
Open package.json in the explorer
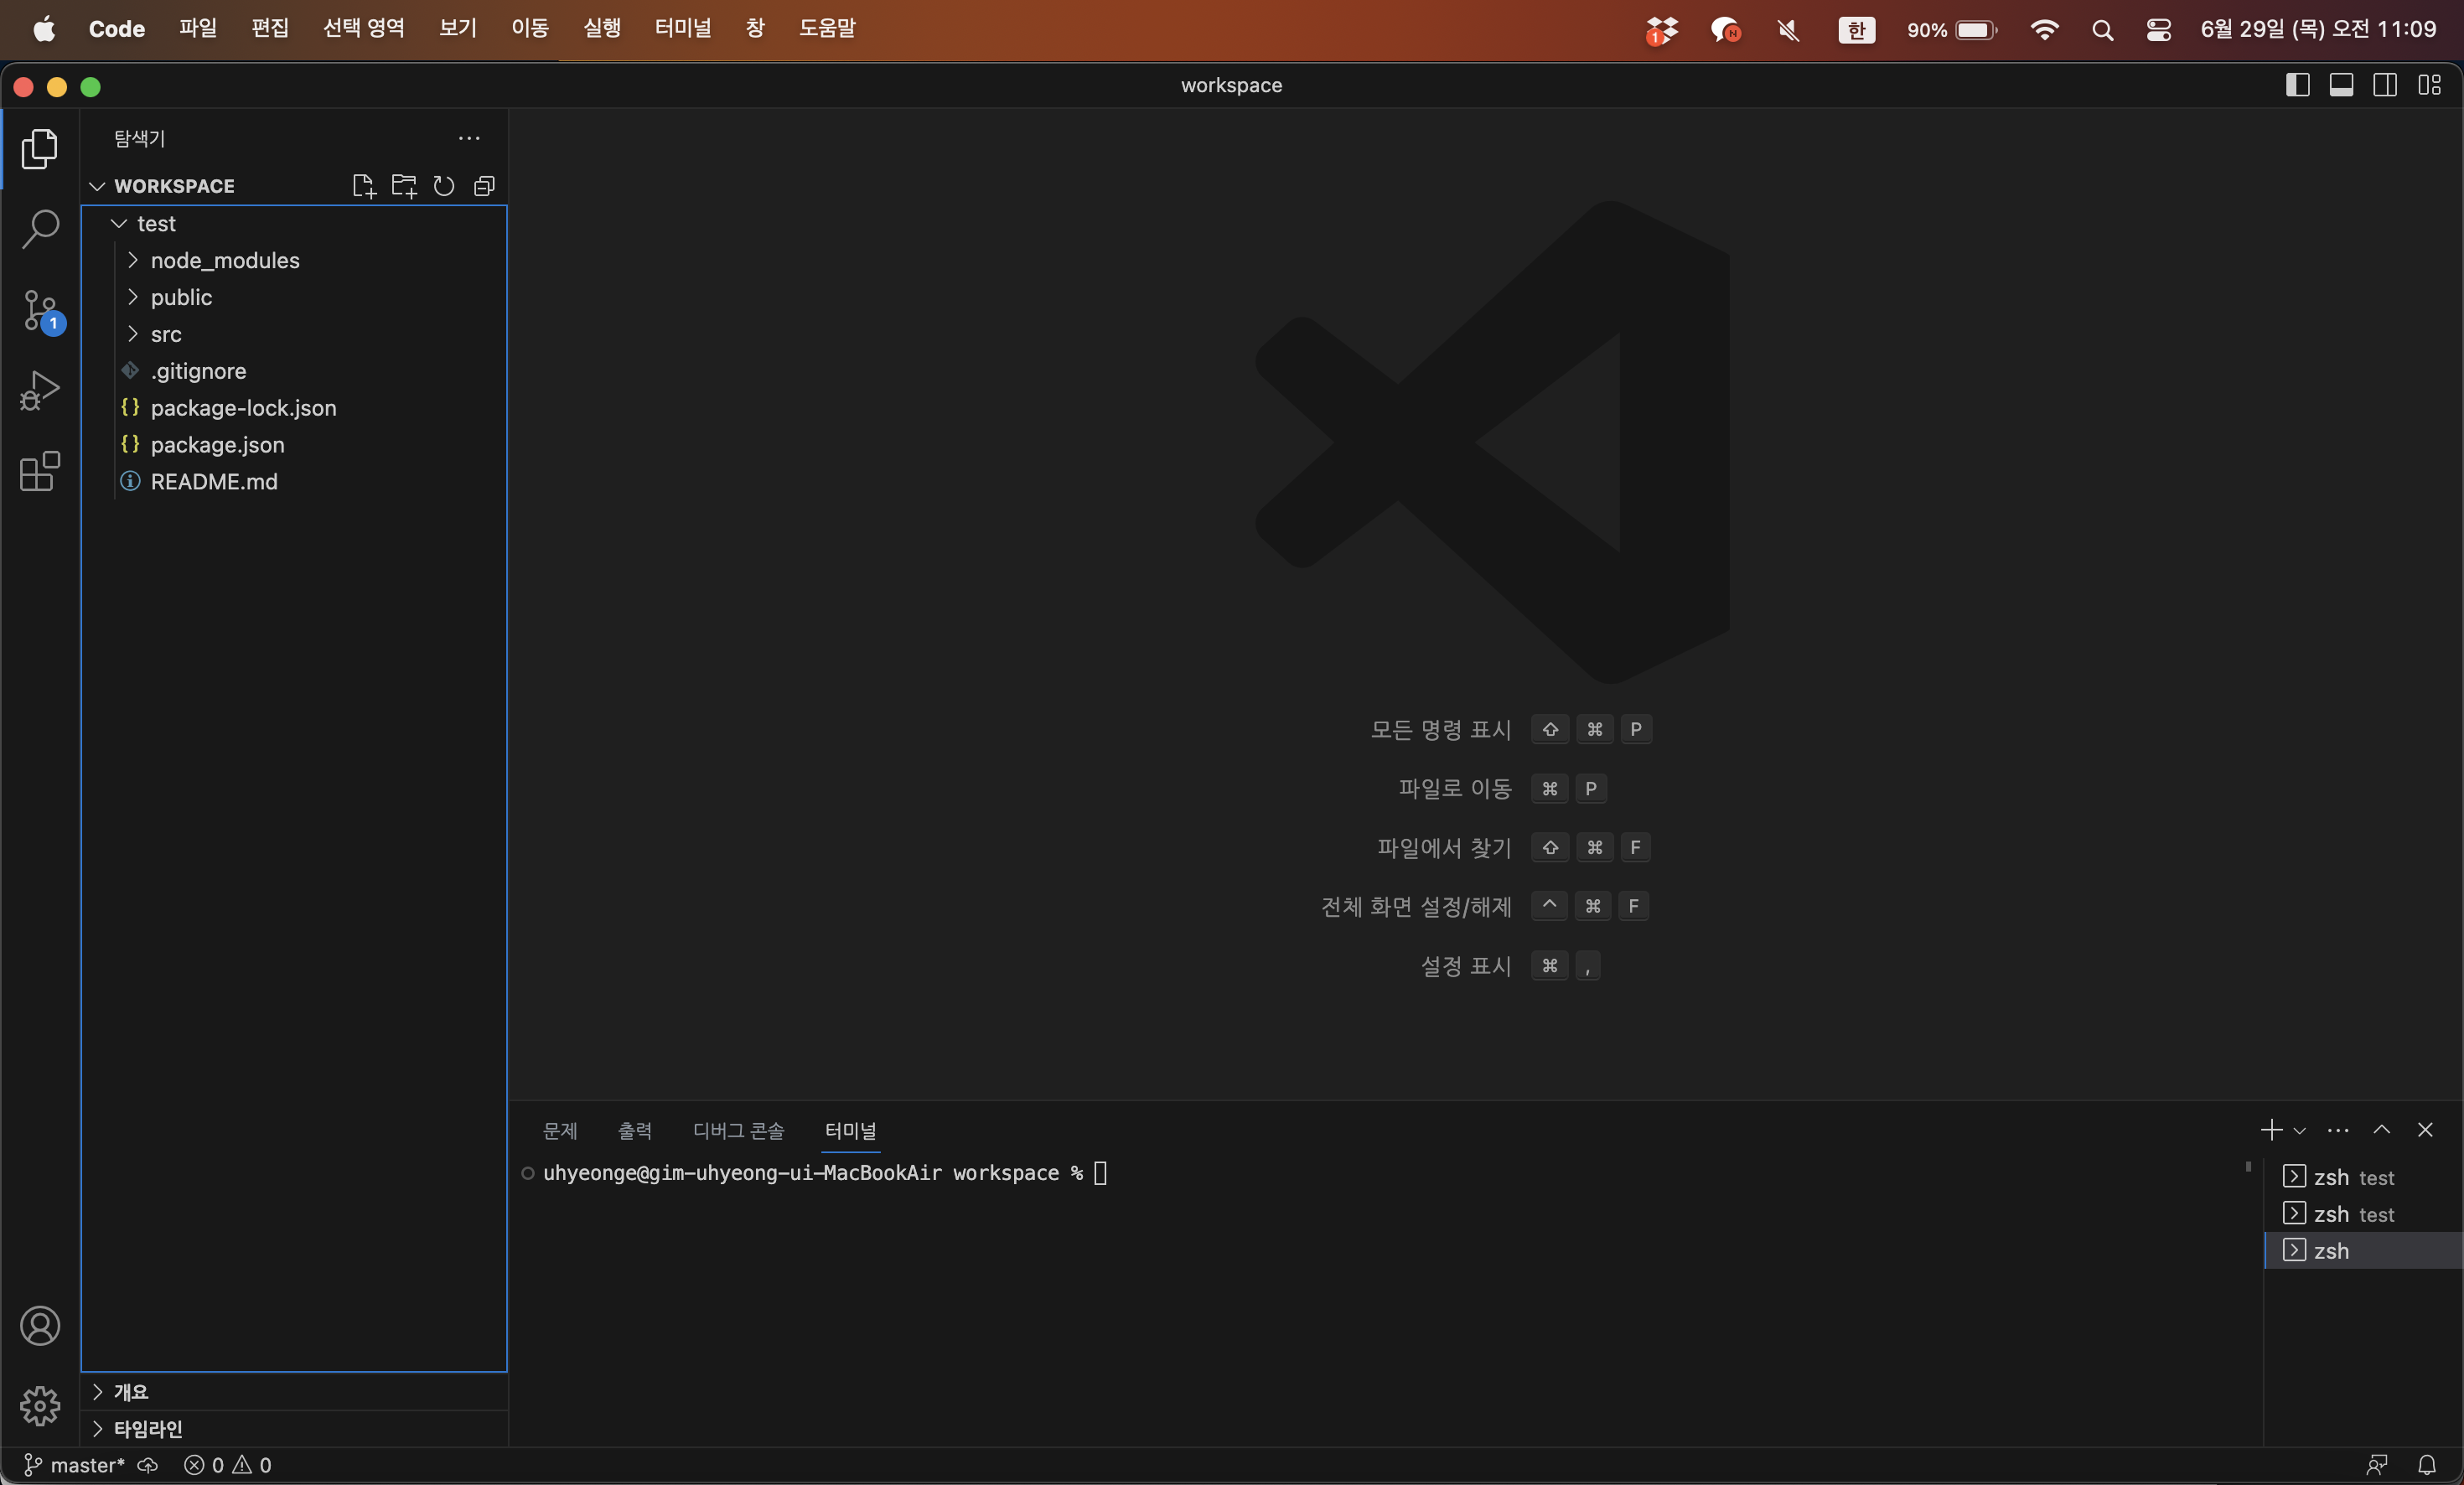[217, 444]
